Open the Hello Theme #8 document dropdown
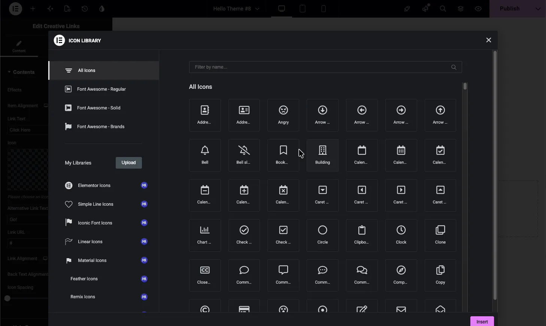The width and height of the screenshot is (546, 326). click(x=236, y=9)
